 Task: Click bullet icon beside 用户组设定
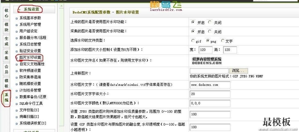coord(17,31)
